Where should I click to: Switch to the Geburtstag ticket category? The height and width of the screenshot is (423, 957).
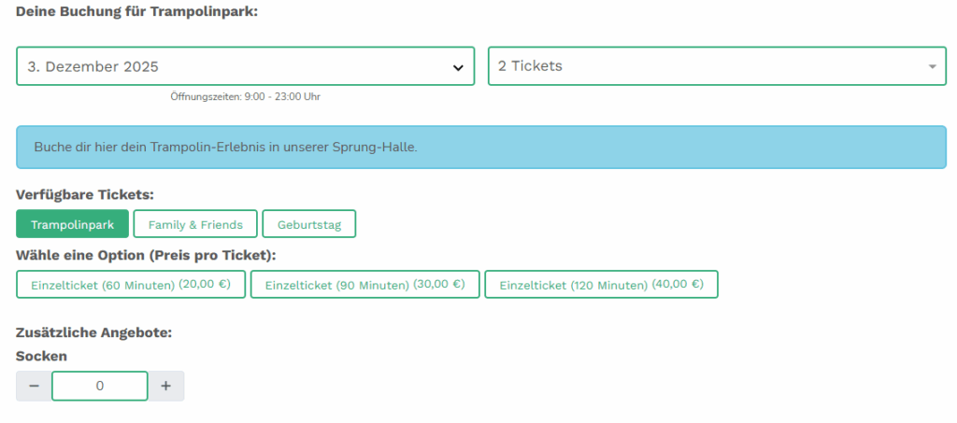click(x=309, y=224)
